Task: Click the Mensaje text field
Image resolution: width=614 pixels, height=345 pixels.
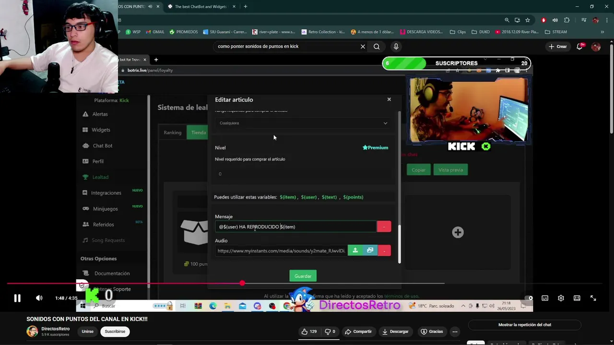Action: (295, 227)
